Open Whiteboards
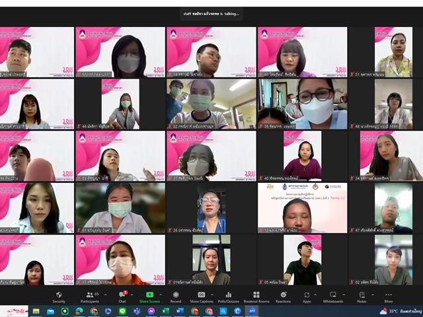The height and width of the screenshot is (317, 423). 332,297
